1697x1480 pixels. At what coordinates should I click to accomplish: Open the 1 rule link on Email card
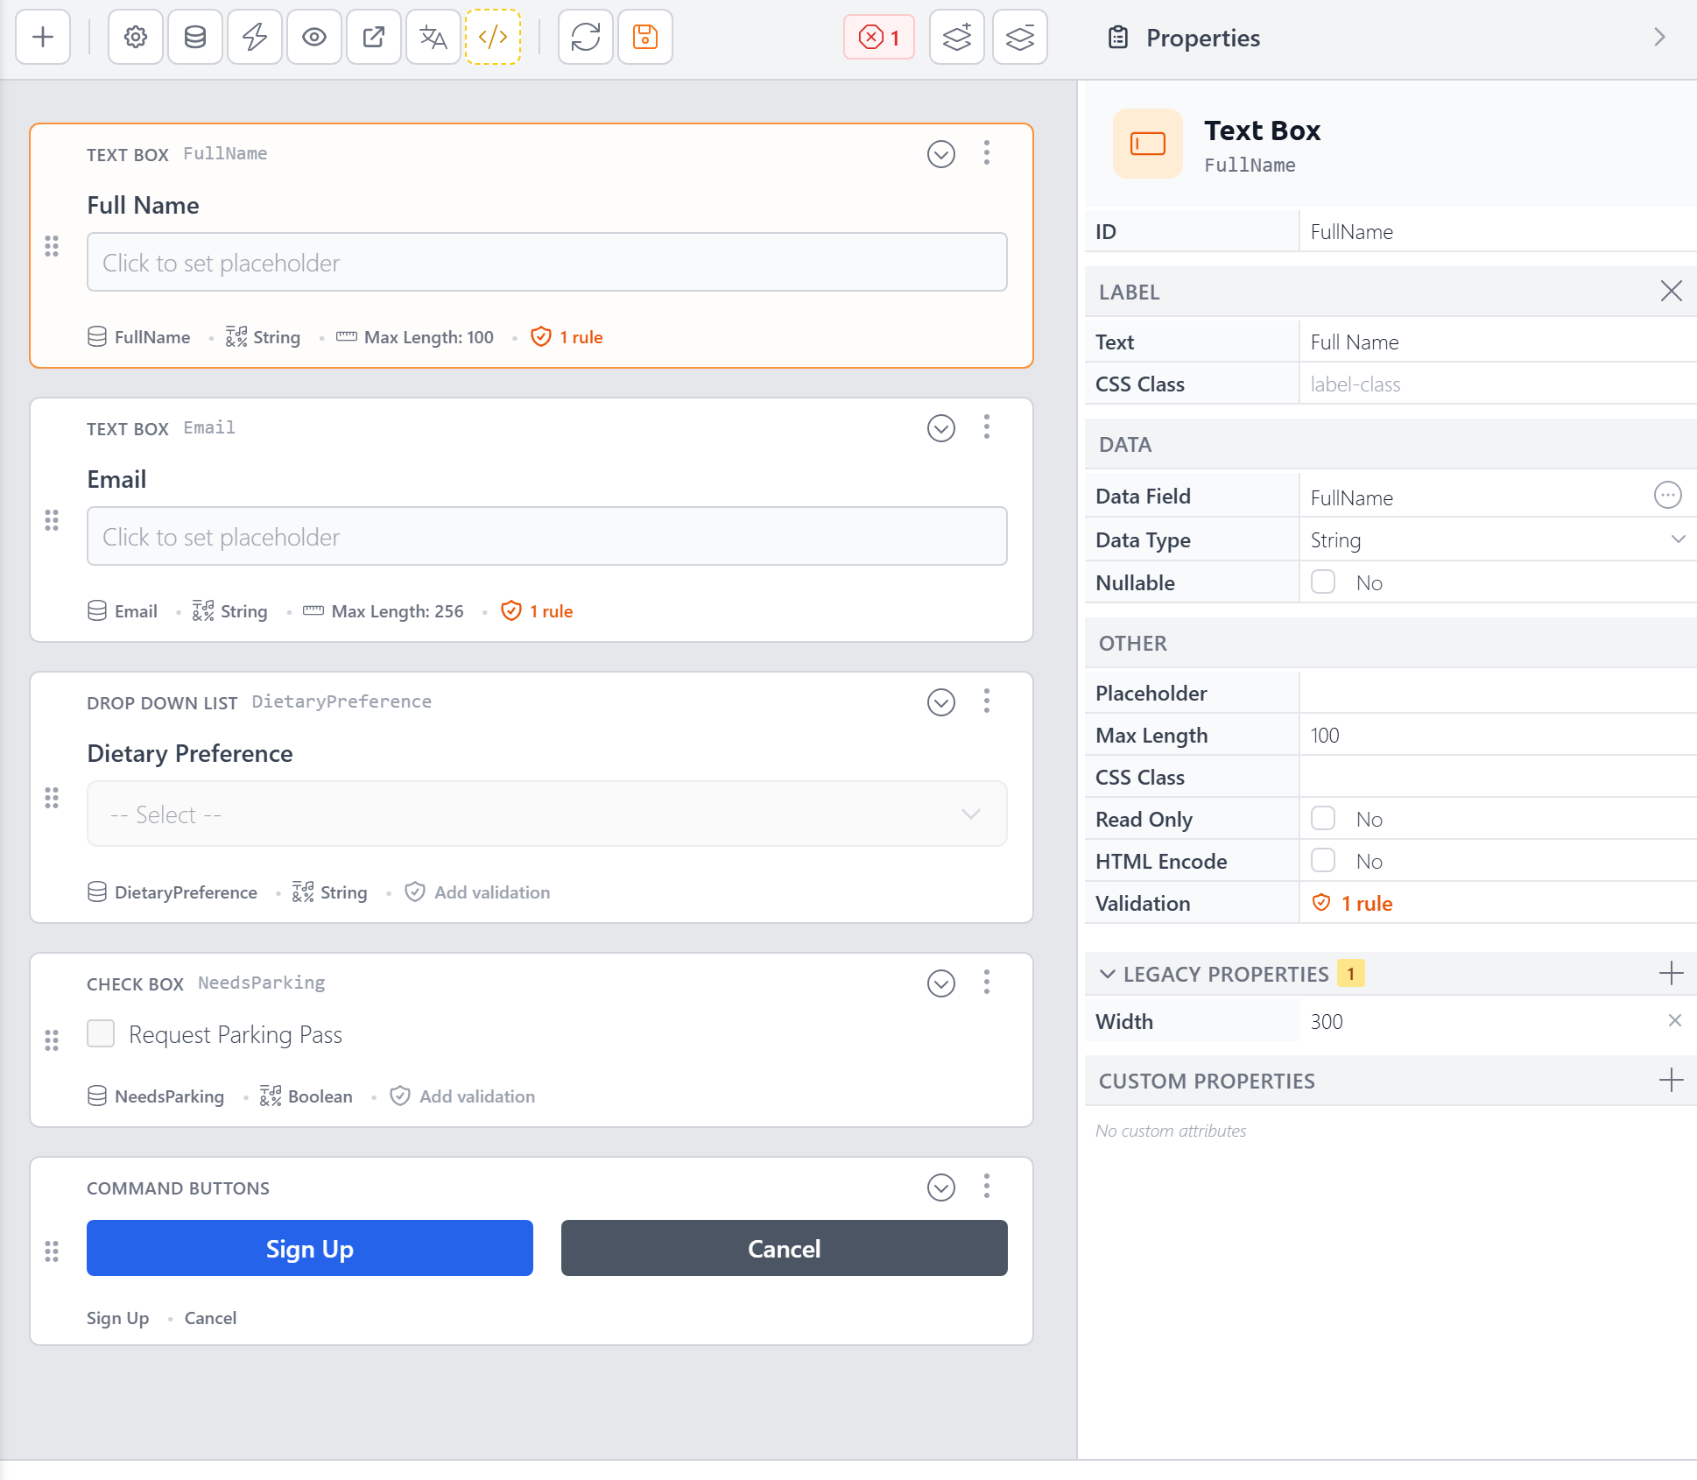(537, 611)
